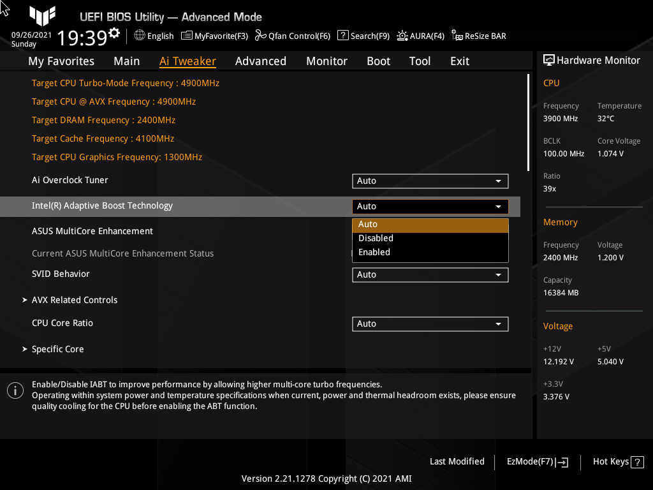Switch to the Monitor tab
The width and height of the screenshot is (653, 490).
click(x=326, y=61)
